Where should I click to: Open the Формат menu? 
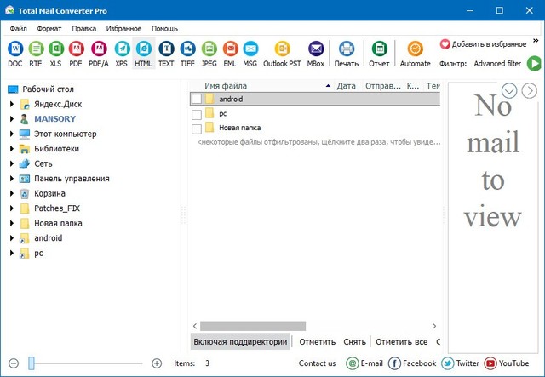pos(49,28)
